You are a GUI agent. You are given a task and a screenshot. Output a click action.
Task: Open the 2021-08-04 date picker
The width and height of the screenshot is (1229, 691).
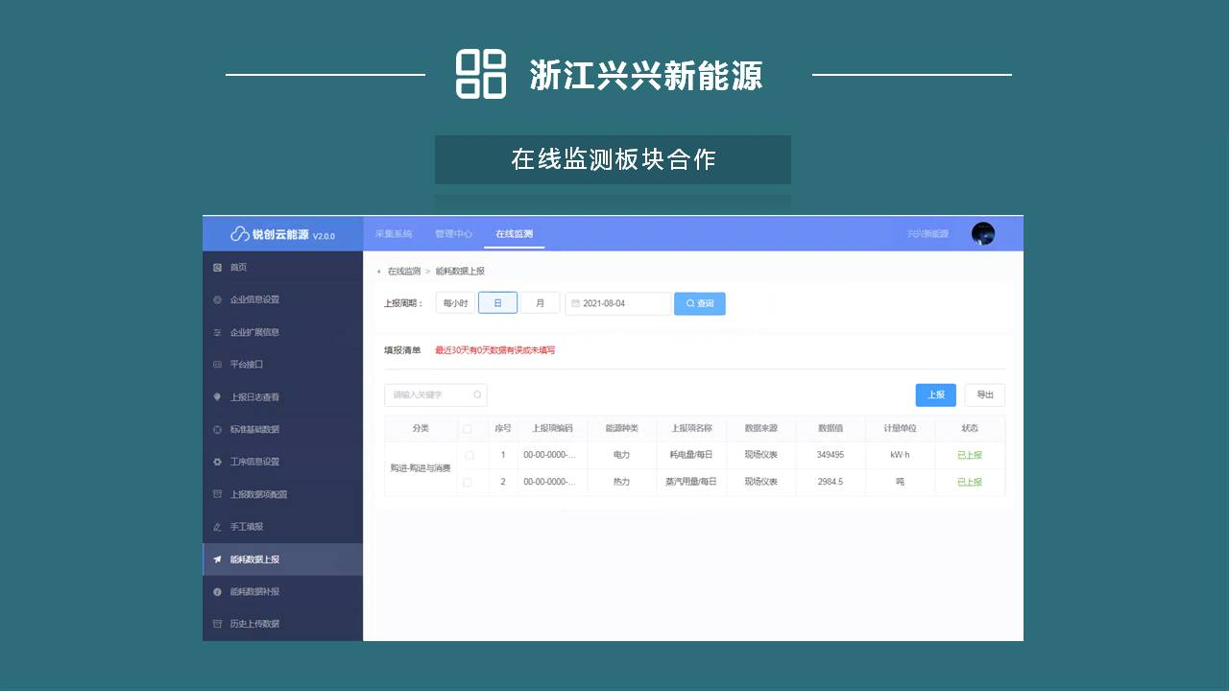click(x=617, y=303)
